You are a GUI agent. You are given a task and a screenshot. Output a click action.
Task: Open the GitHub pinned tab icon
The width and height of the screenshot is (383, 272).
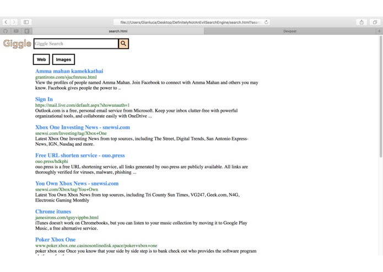coord(6,31)
